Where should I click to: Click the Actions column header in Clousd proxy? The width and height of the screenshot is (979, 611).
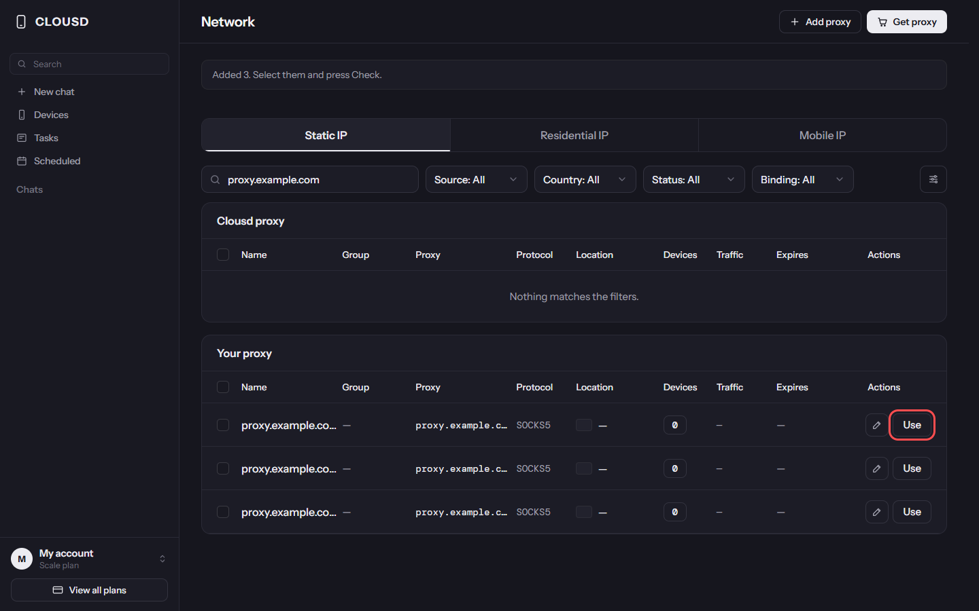tap(884, 255)
